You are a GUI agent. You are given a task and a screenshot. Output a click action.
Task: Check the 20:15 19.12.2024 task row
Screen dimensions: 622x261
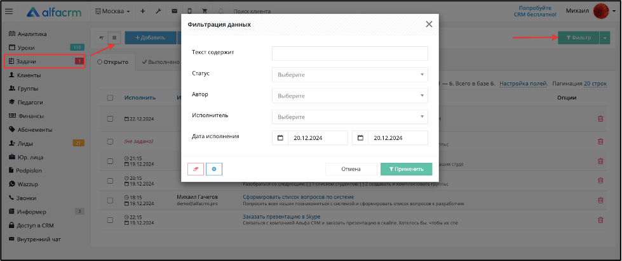point(111,181)
